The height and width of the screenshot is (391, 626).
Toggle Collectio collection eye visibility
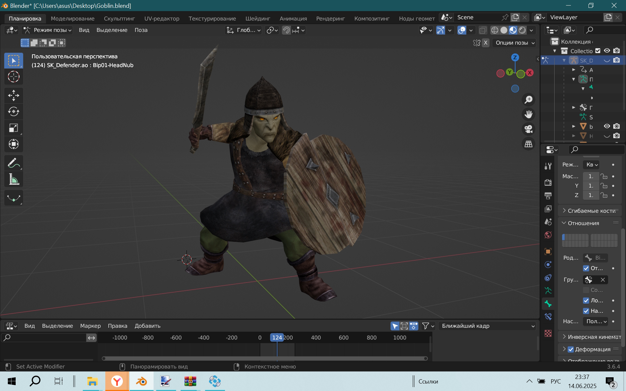tap(607, 51)
